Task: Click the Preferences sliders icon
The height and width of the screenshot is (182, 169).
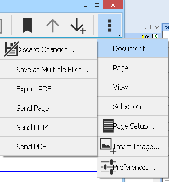Action: pyautogui.click(x=108, y=167)
